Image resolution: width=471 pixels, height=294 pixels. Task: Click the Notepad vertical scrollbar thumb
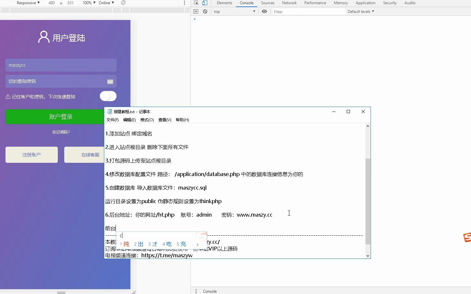click(x=368, y=201)
